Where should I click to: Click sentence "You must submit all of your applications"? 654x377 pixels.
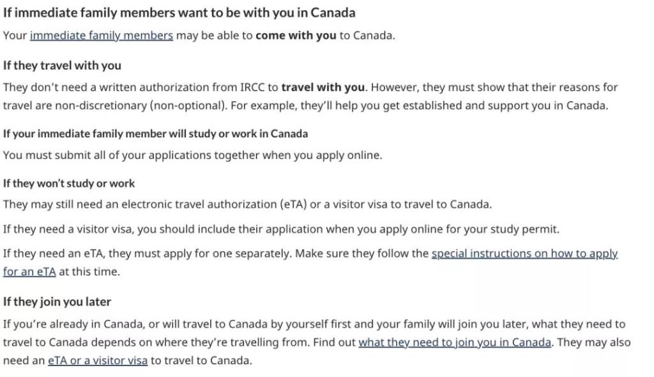[192, 155]
